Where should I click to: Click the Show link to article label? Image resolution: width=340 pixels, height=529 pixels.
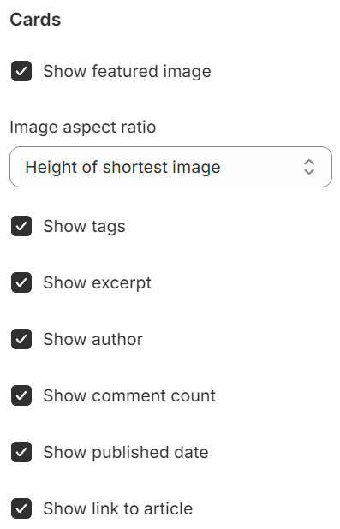click(118, 508)
